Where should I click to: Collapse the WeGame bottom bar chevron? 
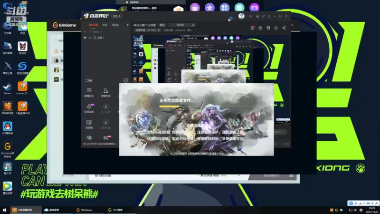239,175
